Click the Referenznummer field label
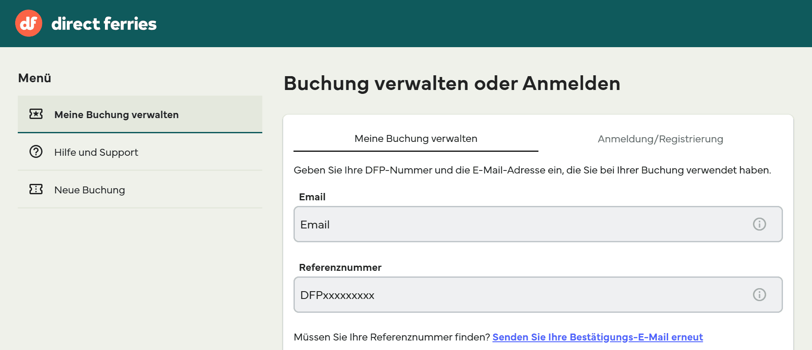Screen dimensions: 812x350 tap(340, 267)
